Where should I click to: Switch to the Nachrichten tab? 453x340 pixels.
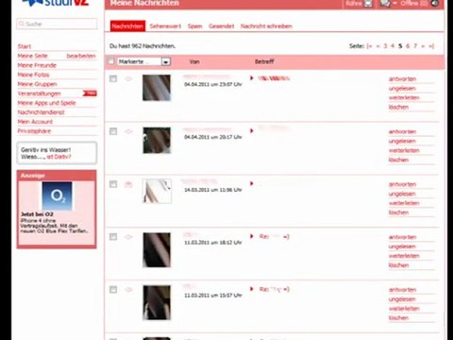[127, 26]
